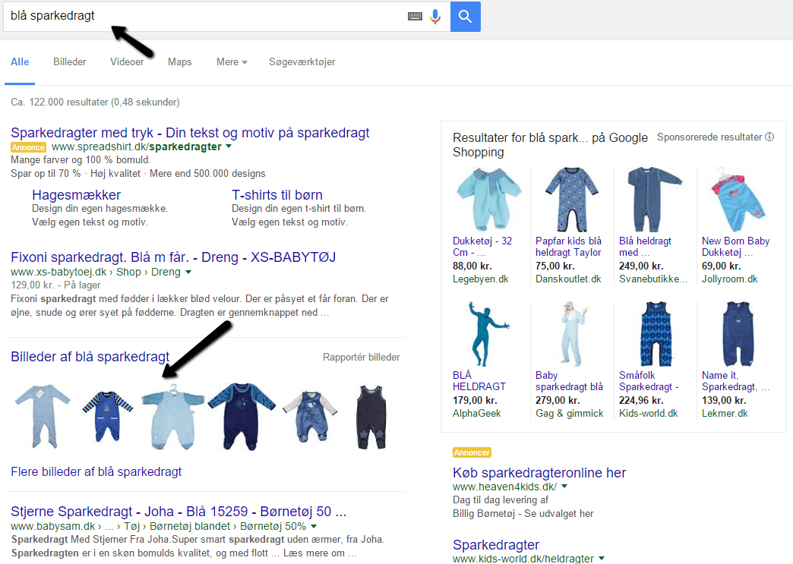Go to the Maps tab
This screenshot has height=564, width=793.
pyautogui.click(x=179, y=62)
